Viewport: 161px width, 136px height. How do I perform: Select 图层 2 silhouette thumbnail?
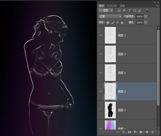click(110, 110)
